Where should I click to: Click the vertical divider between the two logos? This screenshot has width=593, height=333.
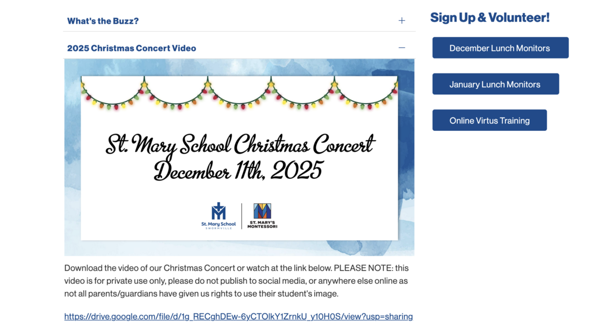[x=241, y=216]
